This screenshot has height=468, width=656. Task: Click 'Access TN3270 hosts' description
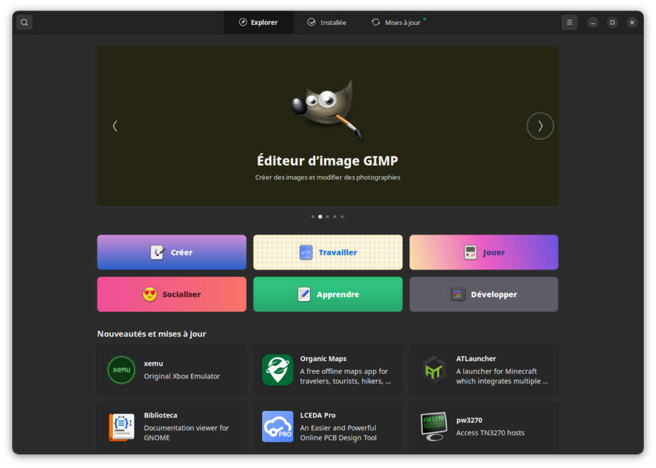(490, 433)
